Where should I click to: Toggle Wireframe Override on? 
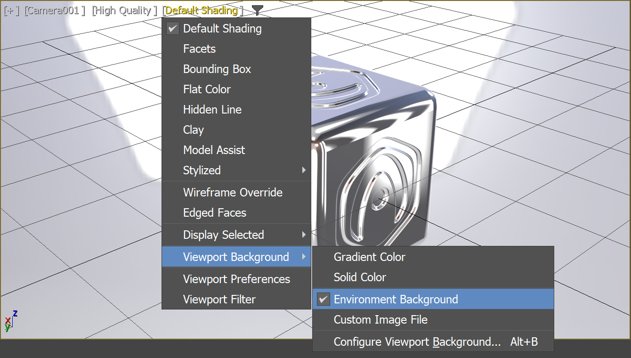[233, 192]
